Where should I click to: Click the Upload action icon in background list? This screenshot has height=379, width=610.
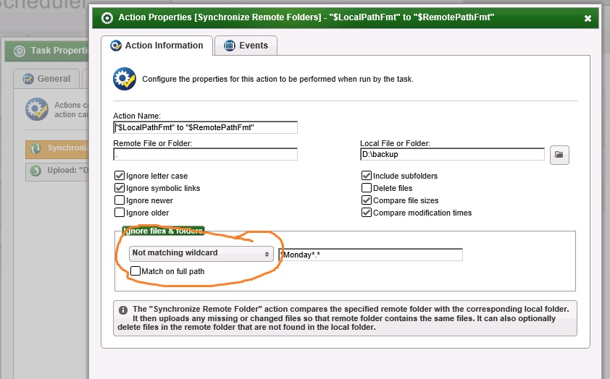(x=35, y=171)
